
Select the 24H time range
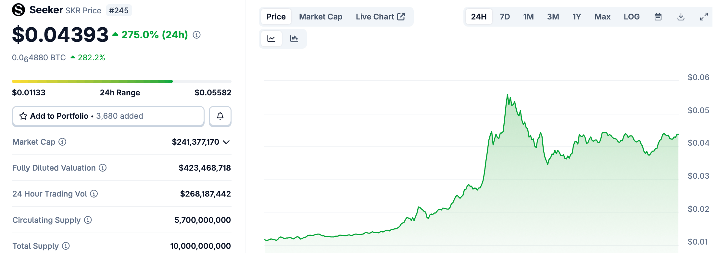[479, 17]
